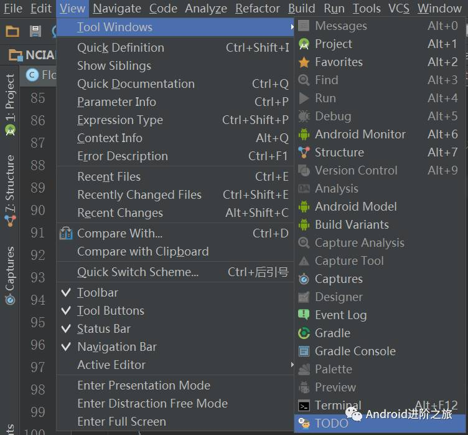Image resolution: width=468 pixels, height=435 pixels.
Task: Select Recent Changes
Action: [x=175, y=213]
